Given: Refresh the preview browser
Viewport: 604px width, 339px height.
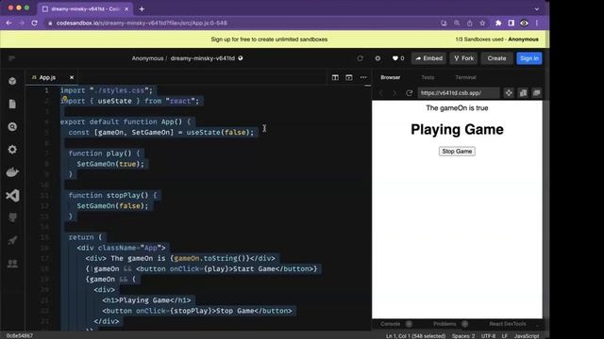Looking at the screenshot, I should click(x=409, y=93).
